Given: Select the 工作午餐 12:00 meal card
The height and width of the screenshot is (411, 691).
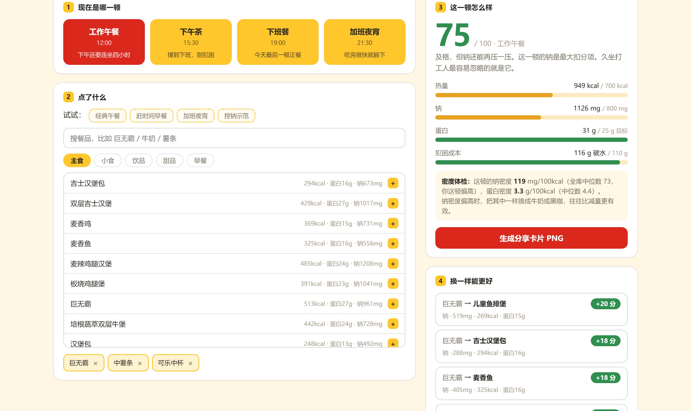Looking at the screenshot, I should pyautogui.click(x=104, y=42).
